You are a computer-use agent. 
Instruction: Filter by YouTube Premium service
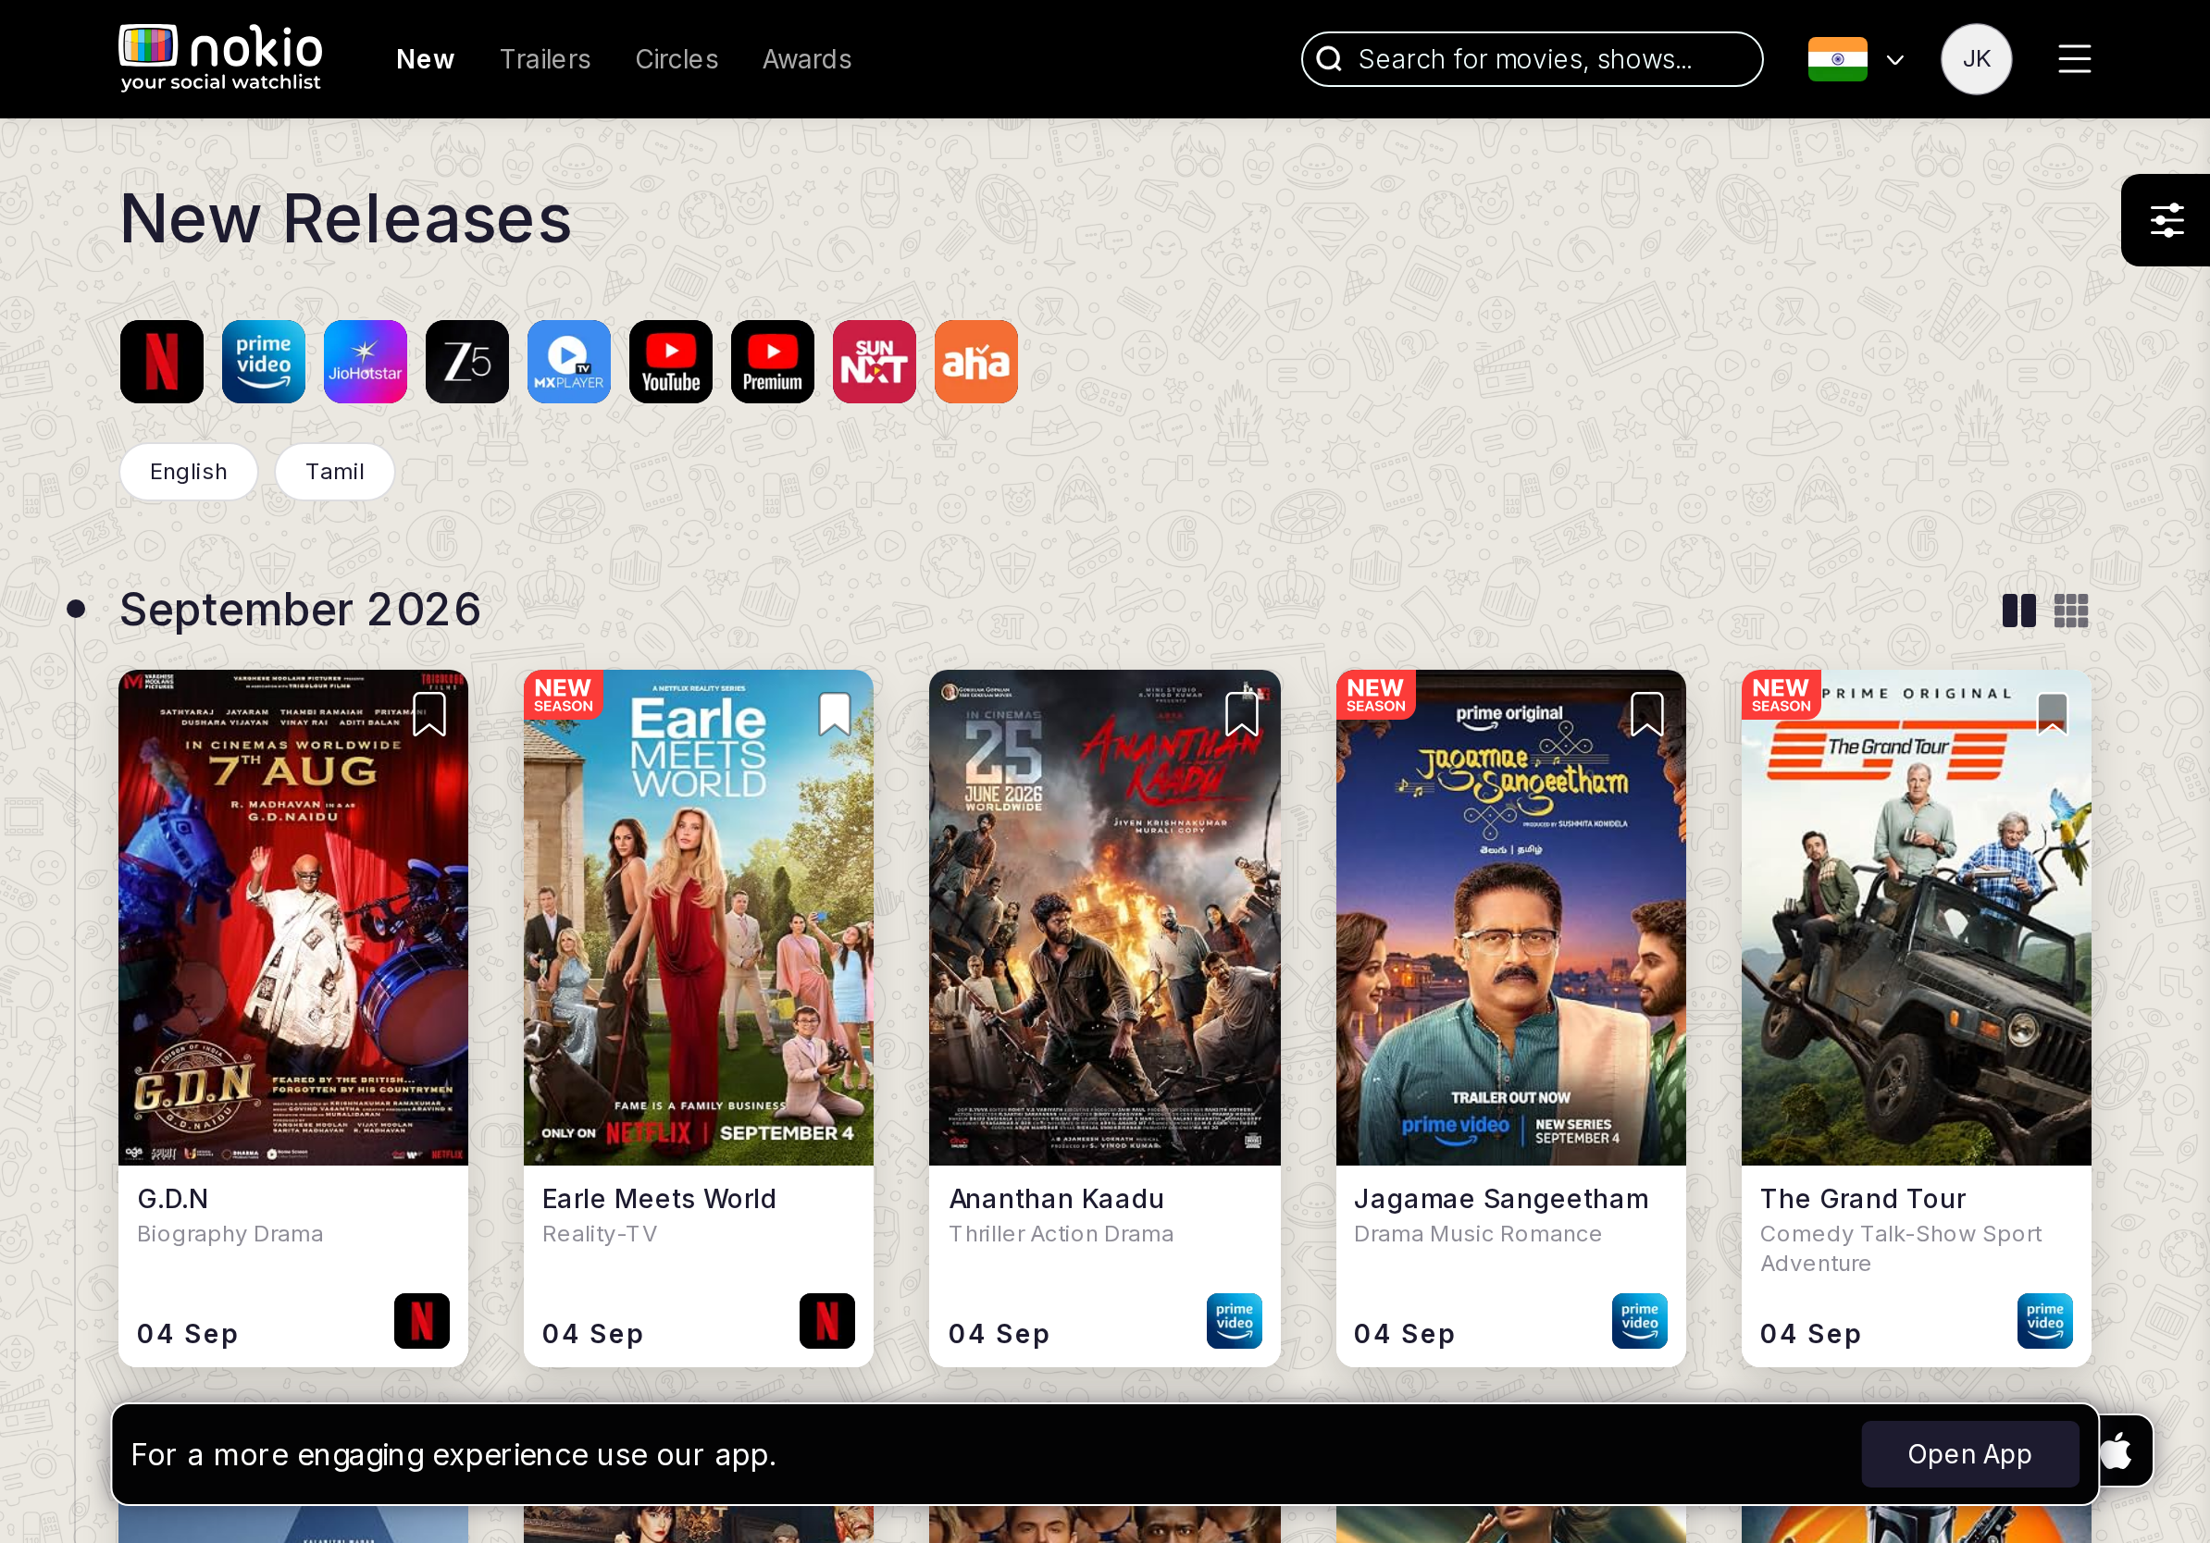(x=773, y=362)
